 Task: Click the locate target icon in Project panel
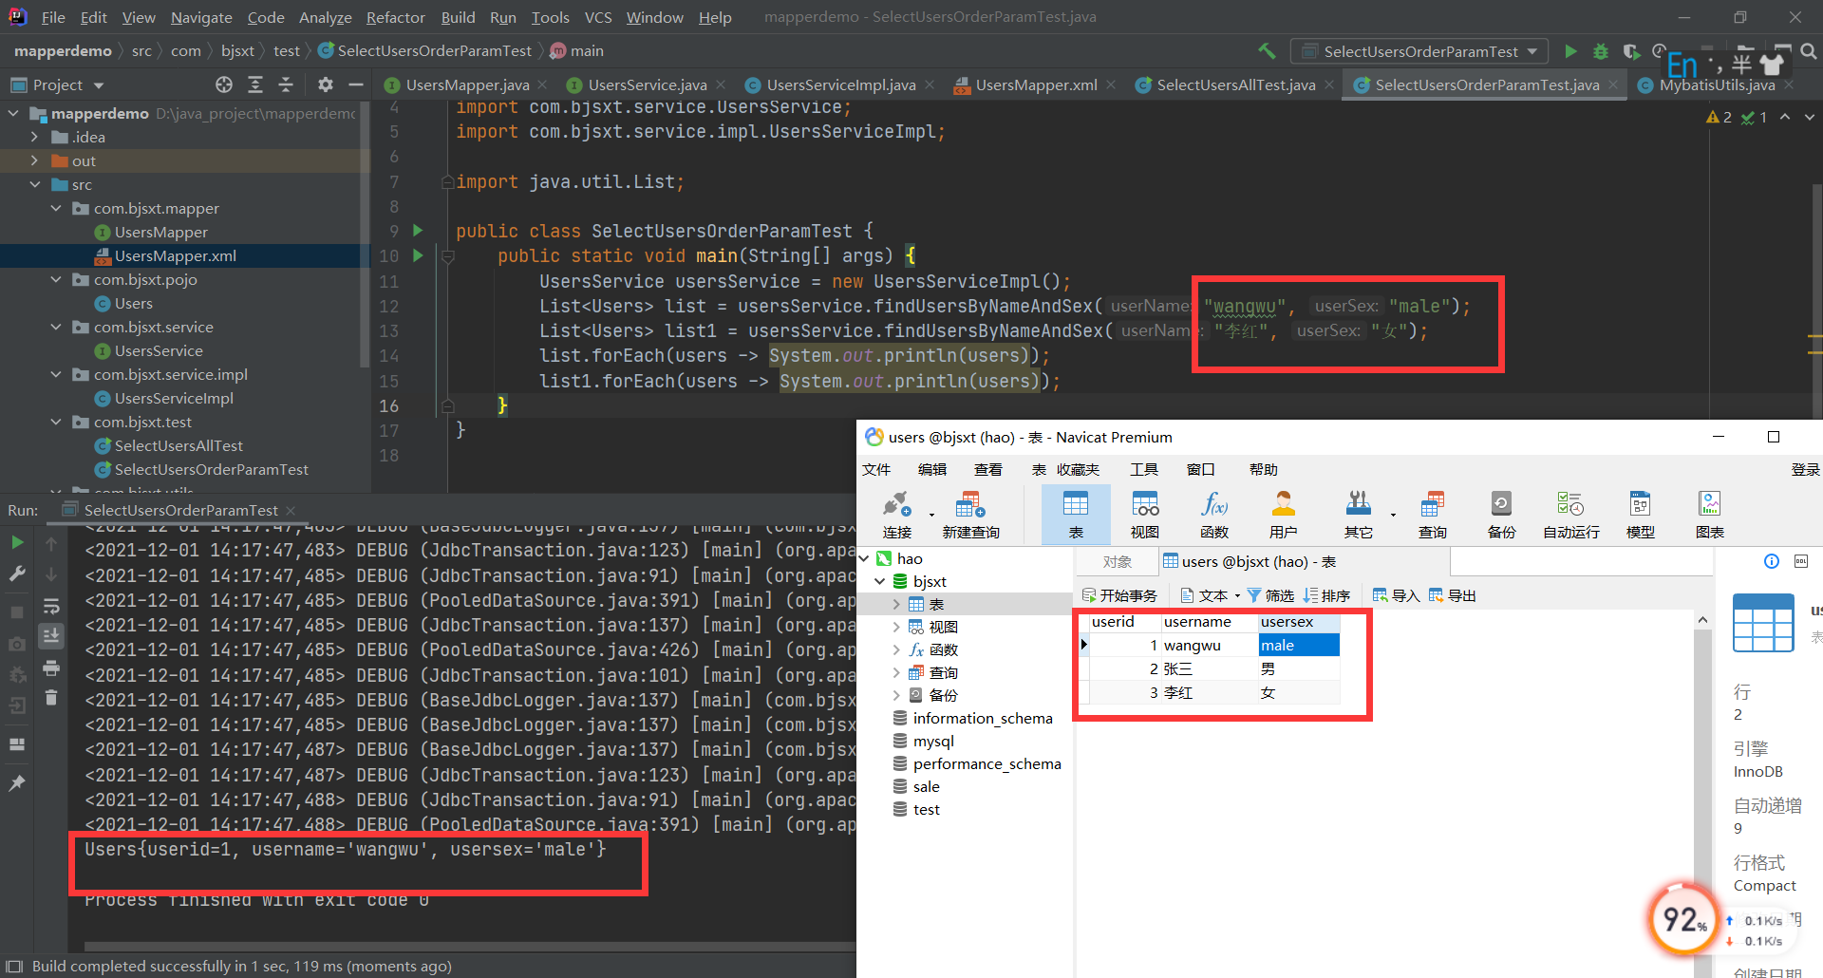coord(224,85)
